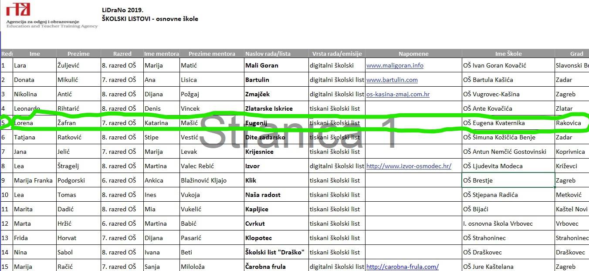Click the Agencija za odgoj i obrazovanje logo
Image resolution: width=589 pixels, height=271 pixels.
coord(52,16)
